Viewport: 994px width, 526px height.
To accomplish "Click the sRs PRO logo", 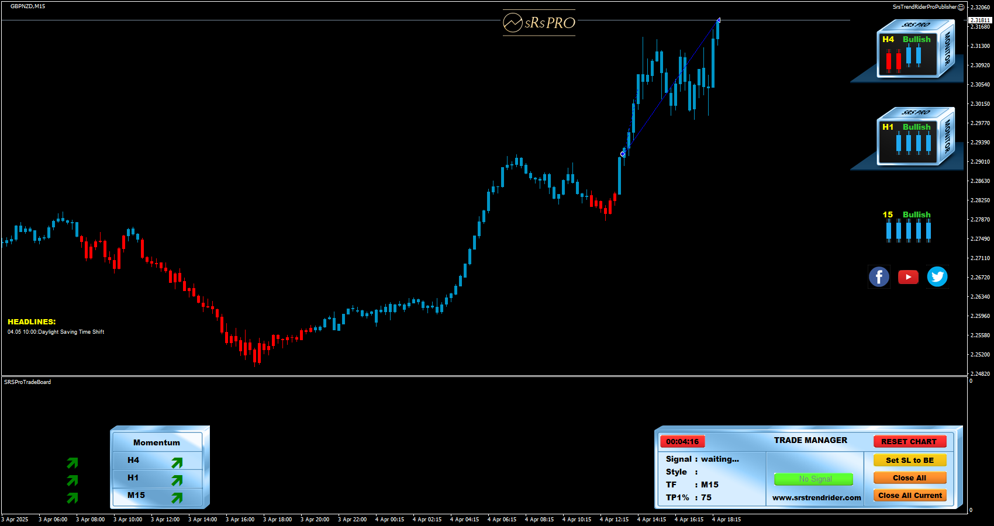I will pyautogui.click(x=539, y=23).
